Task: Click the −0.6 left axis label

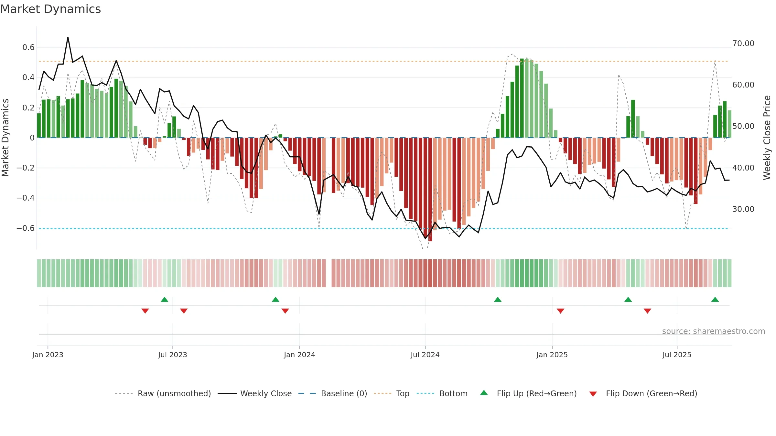Action: (26, 228)
